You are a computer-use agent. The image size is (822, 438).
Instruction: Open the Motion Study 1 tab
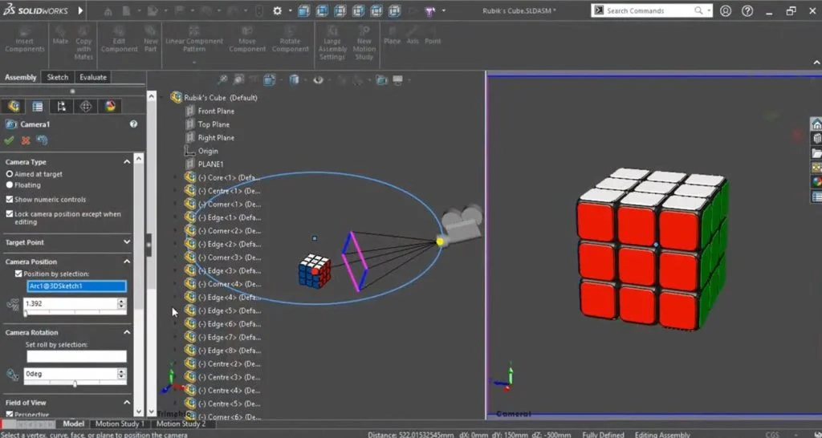click(120, 424)
